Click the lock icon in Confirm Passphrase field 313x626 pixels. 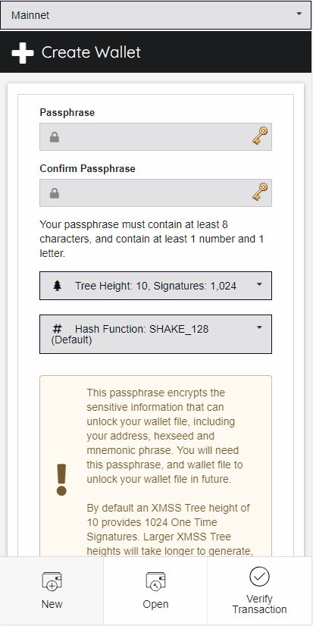tap(55, 193)
